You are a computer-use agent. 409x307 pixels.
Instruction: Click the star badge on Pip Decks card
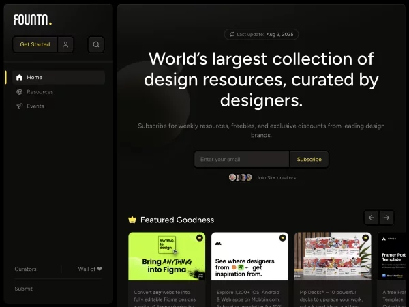coord(365,238)
